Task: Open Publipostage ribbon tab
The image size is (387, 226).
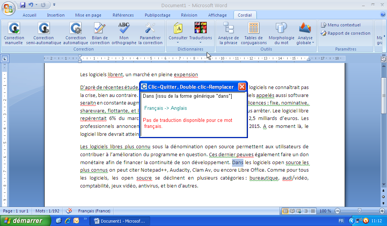Action: click(158, 15)
